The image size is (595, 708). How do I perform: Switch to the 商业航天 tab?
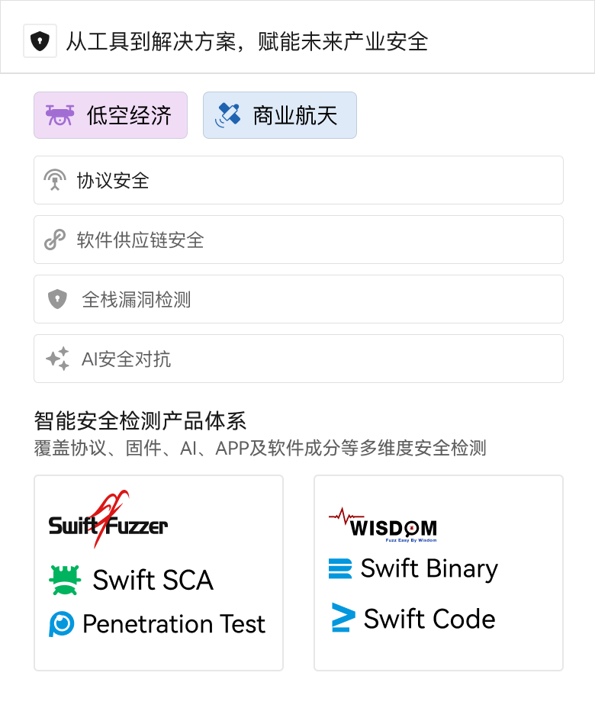[280, 115]
